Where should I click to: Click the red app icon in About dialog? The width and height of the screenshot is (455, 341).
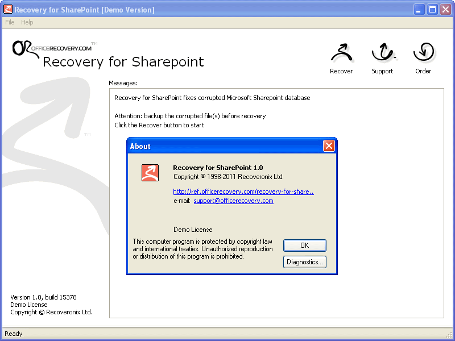click(150, 173)
